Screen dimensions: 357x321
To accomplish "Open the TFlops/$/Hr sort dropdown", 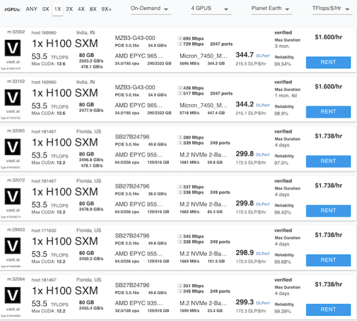I will (332, 8).
